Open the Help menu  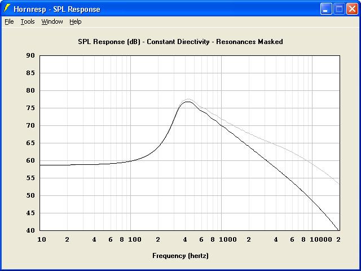[x=76, y=21]
